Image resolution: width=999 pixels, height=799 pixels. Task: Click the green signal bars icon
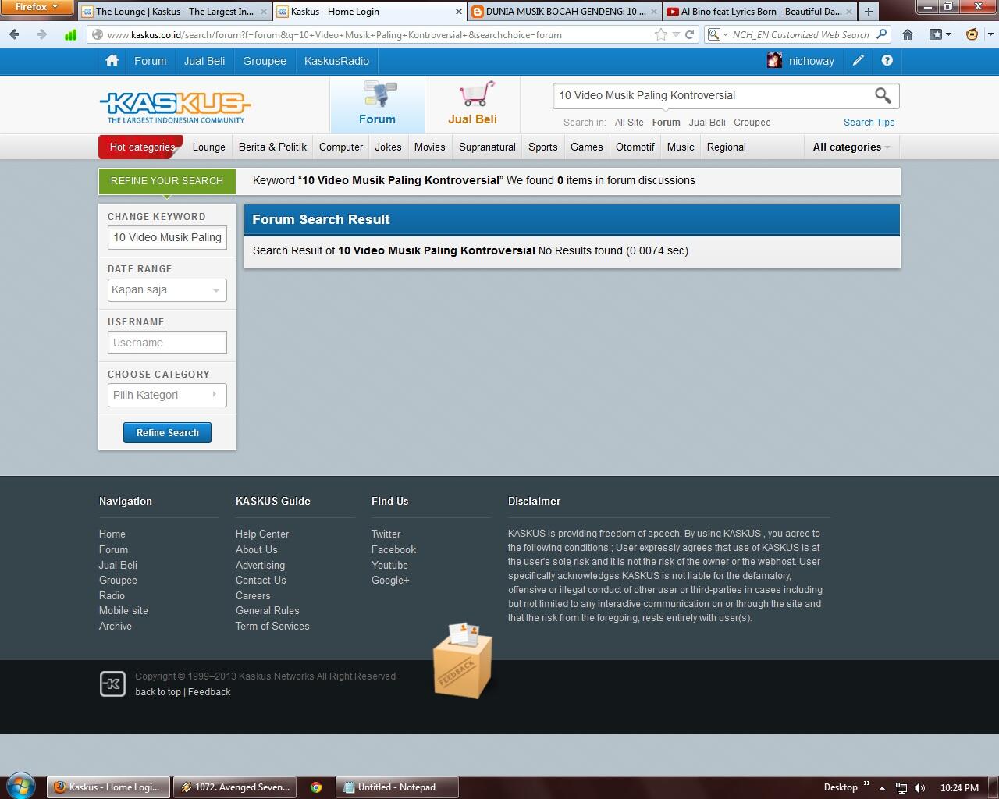point(70,34)
